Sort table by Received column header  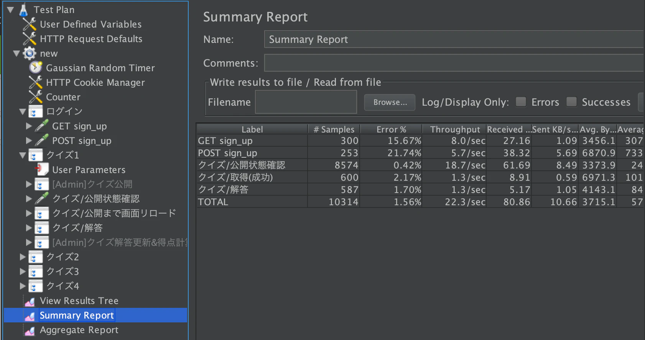[509, 129]
